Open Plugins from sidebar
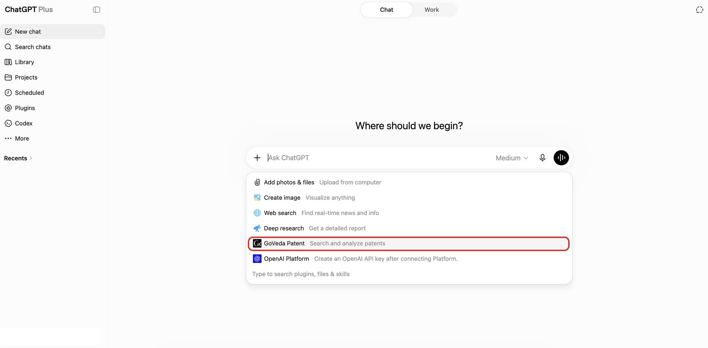708x348 pixels. coord(53,108)
